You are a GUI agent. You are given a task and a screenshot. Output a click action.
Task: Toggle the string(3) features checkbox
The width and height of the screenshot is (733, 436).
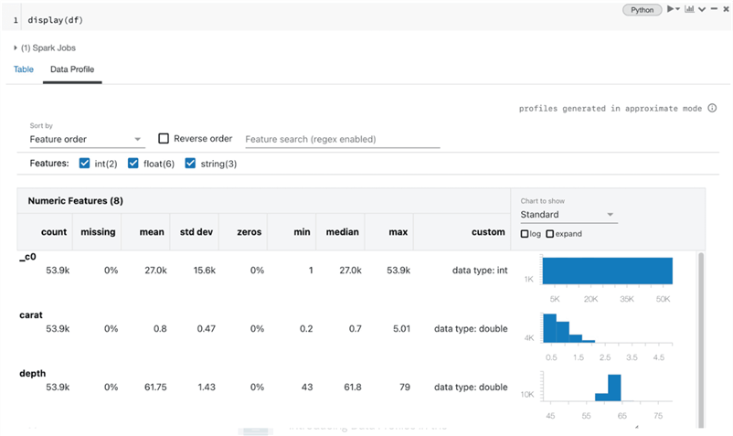point(190,164)
